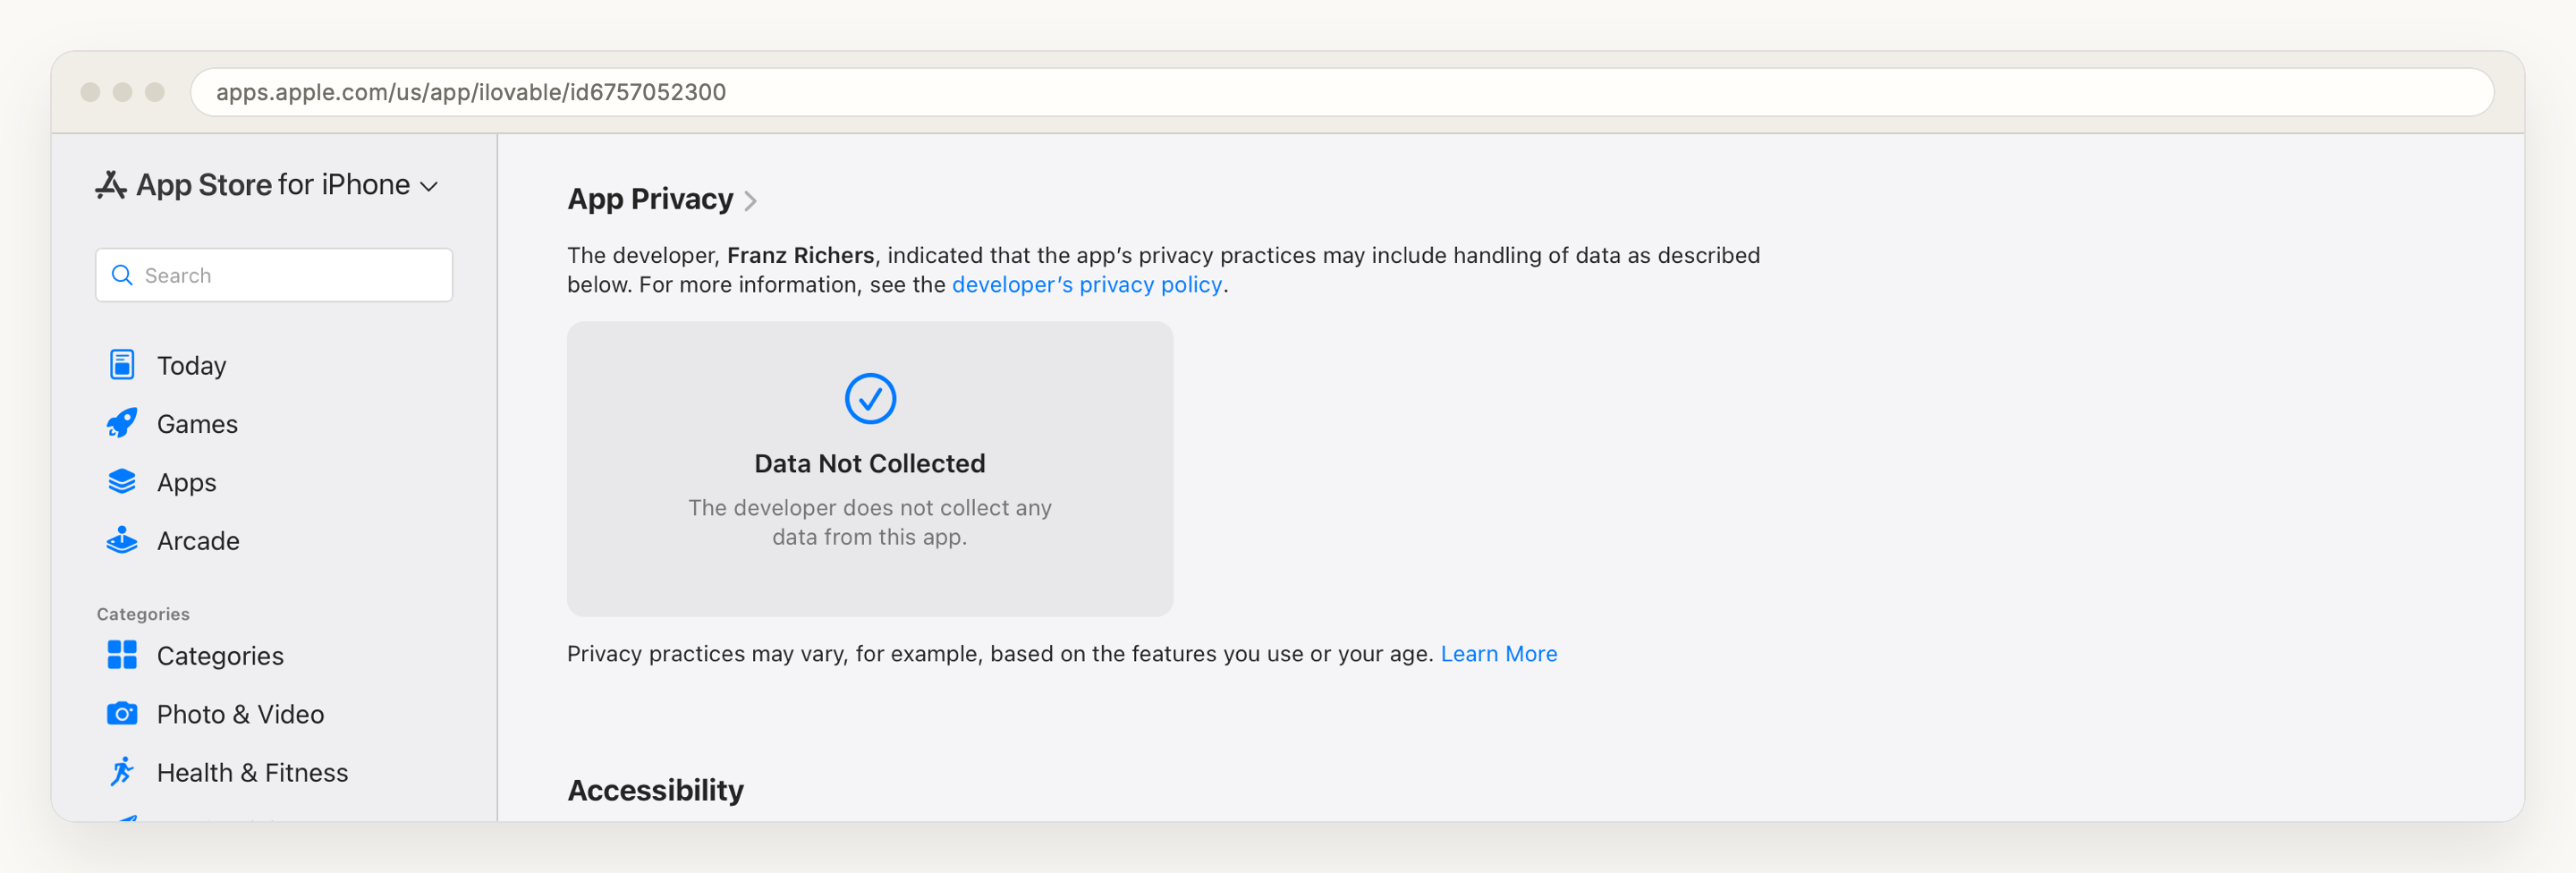Screen dimensions: 2576x873
Task: Click the small gray Categories section header
Action: (143, 614)
